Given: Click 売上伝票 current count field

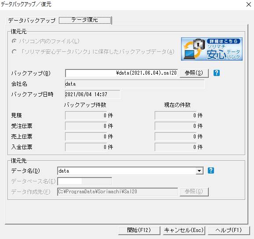Looking at the screenshot, I should pos(175,137).
